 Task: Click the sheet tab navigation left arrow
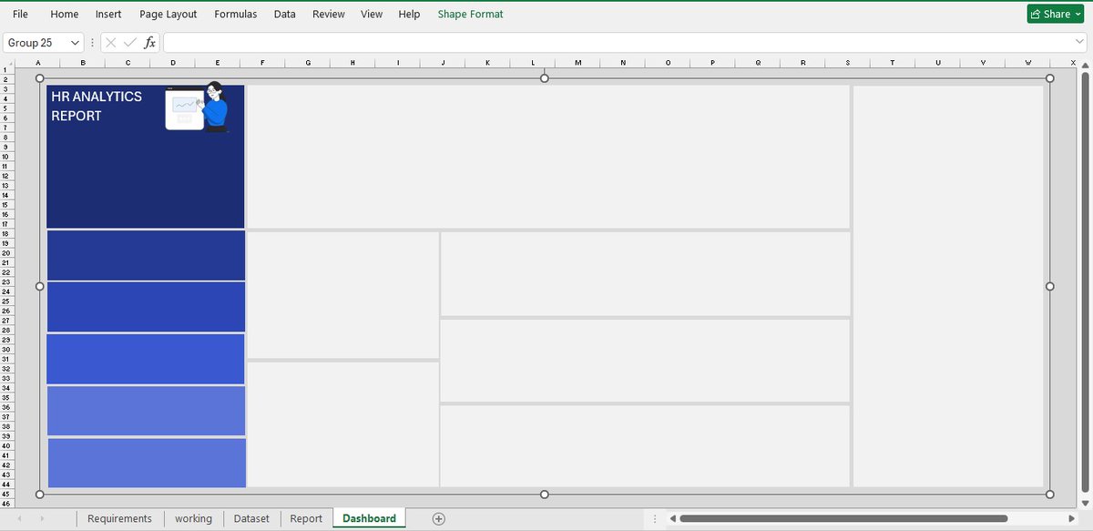coord(18,517)
